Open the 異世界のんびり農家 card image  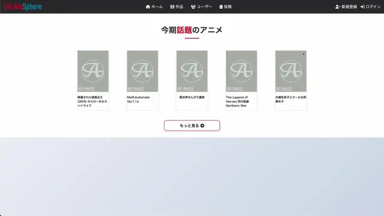click(x=192, y=71)
